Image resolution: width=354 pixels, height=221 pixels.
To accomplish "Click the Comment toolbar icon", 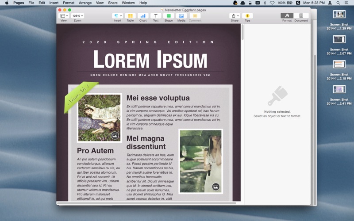I will pos(195,16).
